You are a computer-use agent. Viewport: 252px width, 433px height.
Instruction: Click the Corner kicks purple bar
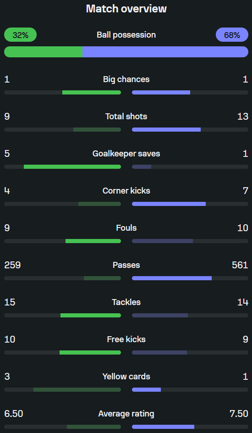pyautogui.click(x=169, y=204)
